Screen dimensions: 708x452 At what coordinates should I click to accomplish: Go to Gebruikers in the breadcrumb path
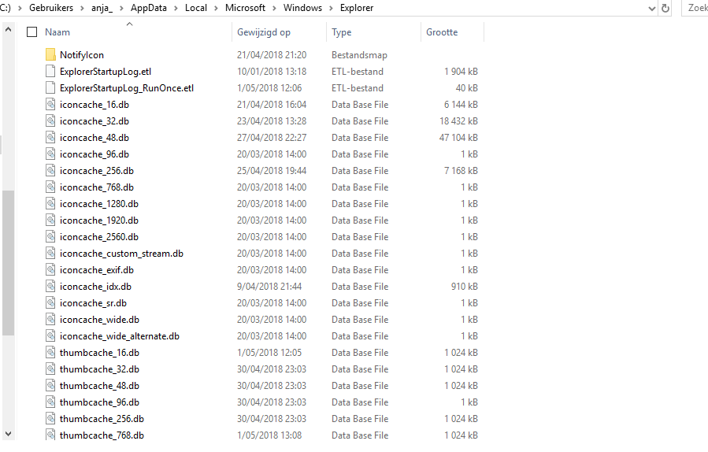51,8
